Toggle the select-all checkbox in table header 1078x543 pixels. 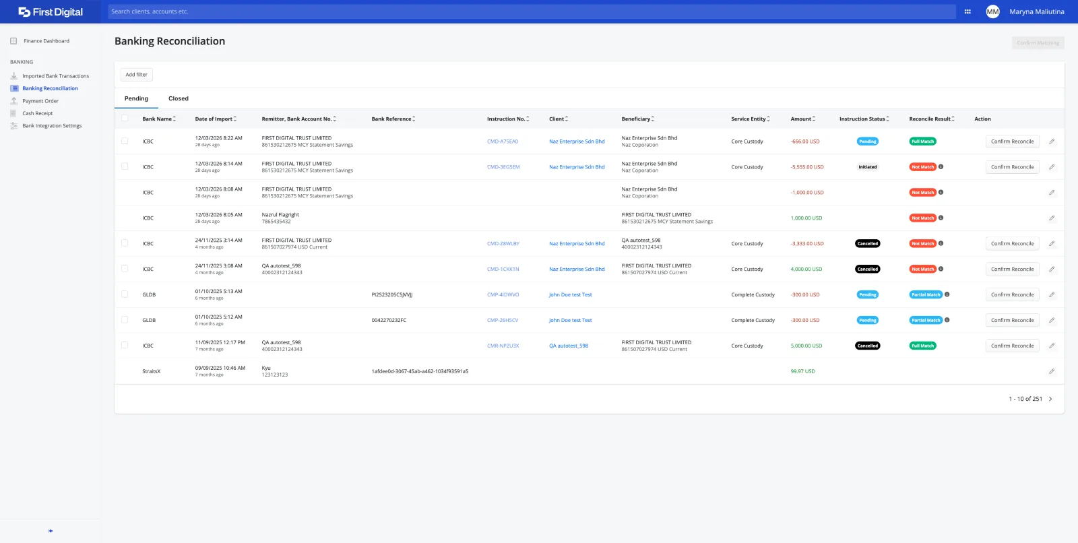pyautogui.click(x=125, y=119)
